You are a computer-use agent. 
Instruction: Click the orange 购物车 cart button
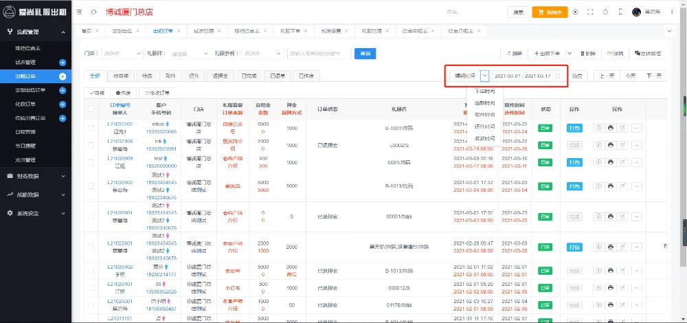tap(550, 12)
